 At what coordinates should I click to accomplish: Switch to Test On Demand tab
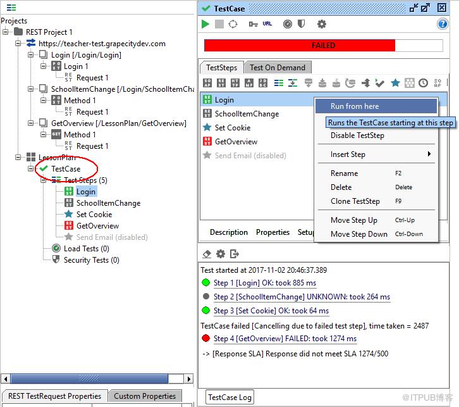278,68
